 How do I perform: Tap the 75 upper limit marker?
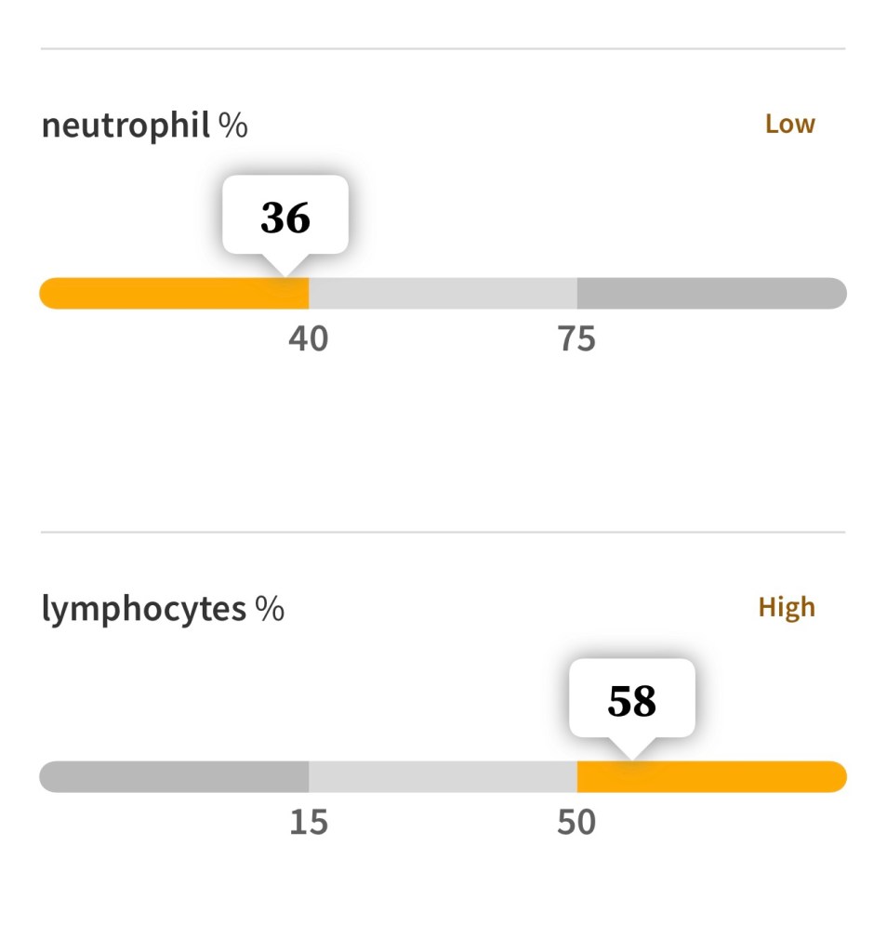click(x=576, y=339)
